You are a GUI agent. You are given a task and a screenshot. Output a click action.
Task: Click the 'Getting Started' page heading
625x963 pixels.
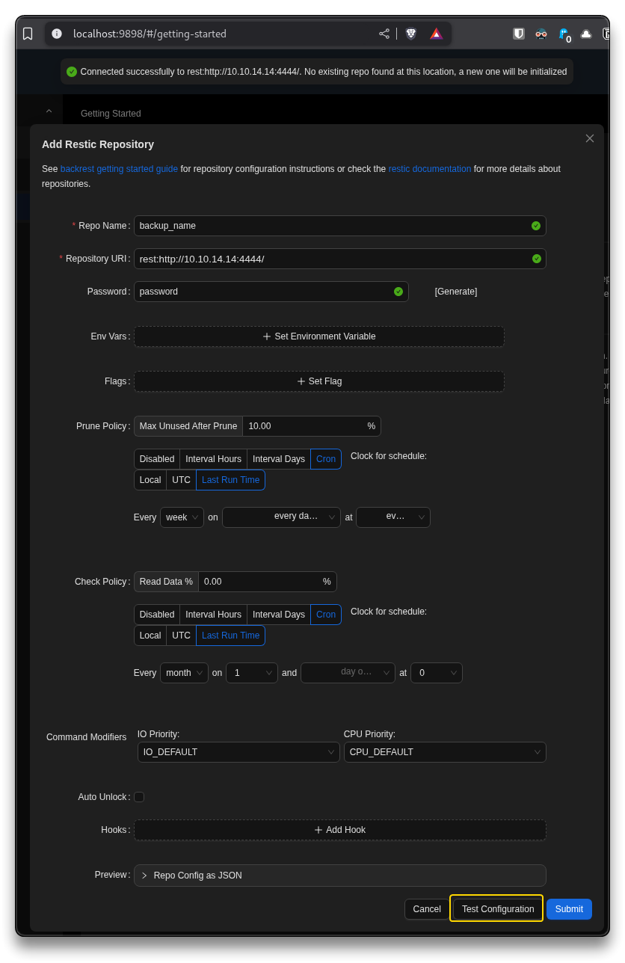tap(111, 114)
